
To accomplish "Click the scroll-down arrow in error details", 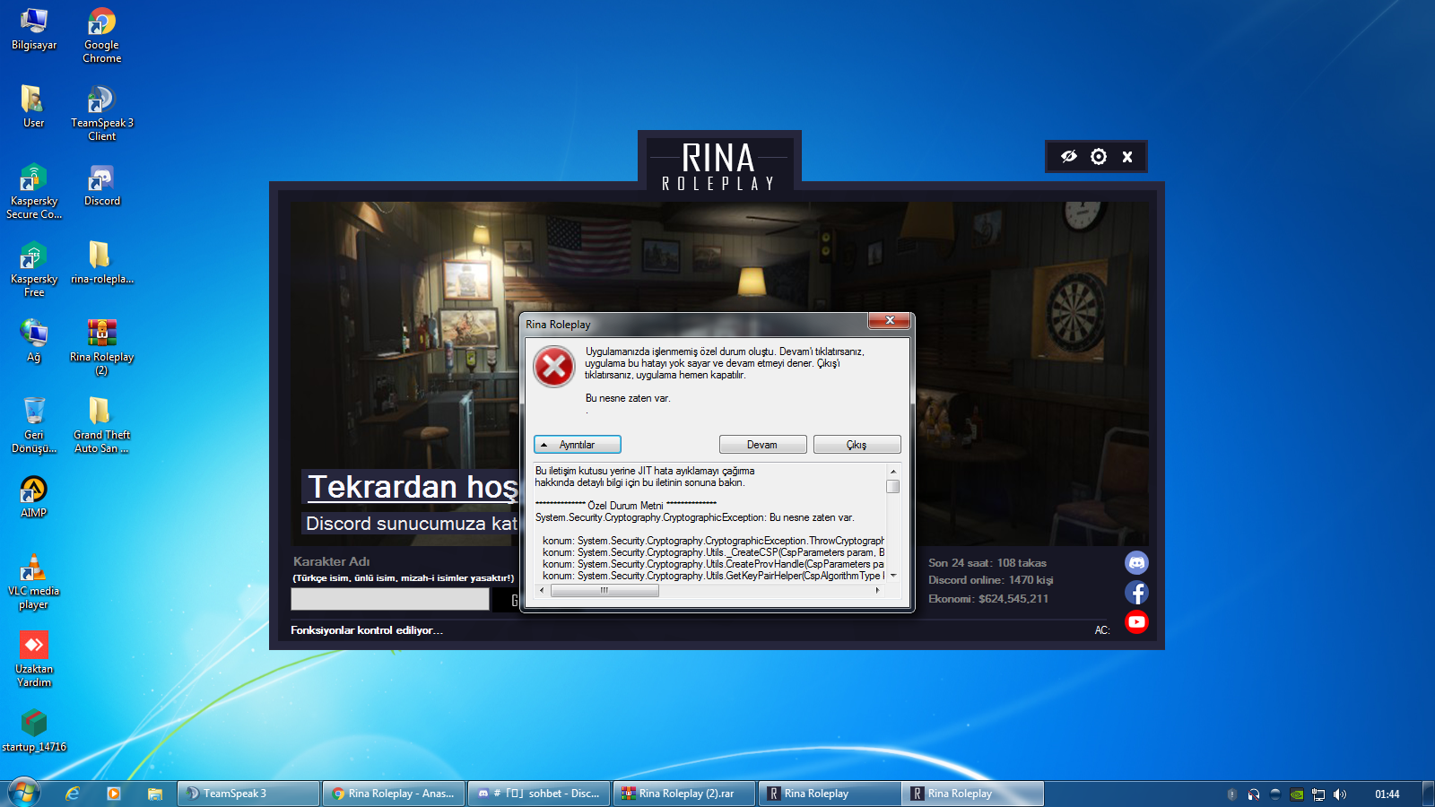I will (892, 576).
